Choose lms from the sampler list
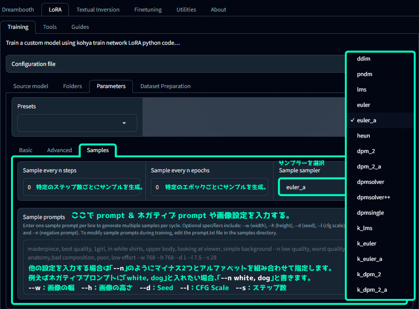The image size is (419, 309). tap(380, 90)
